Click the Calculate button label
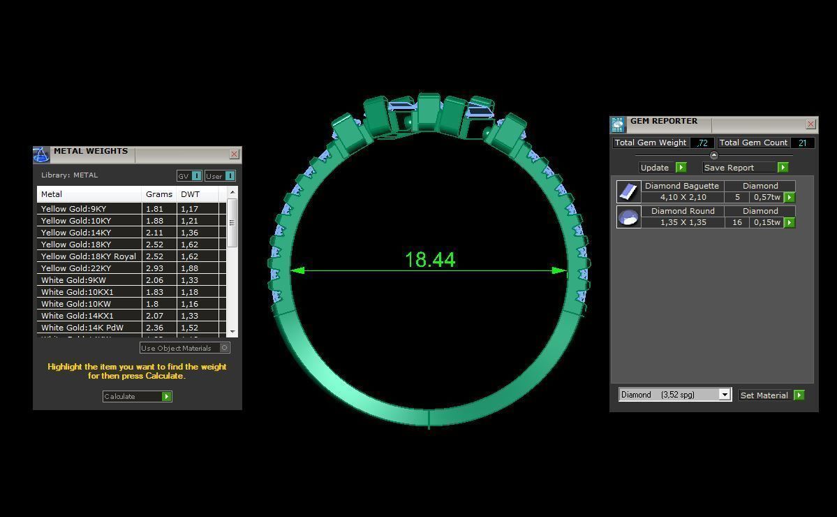Viewport: 837px width, 517px height. tap(119, 396)
